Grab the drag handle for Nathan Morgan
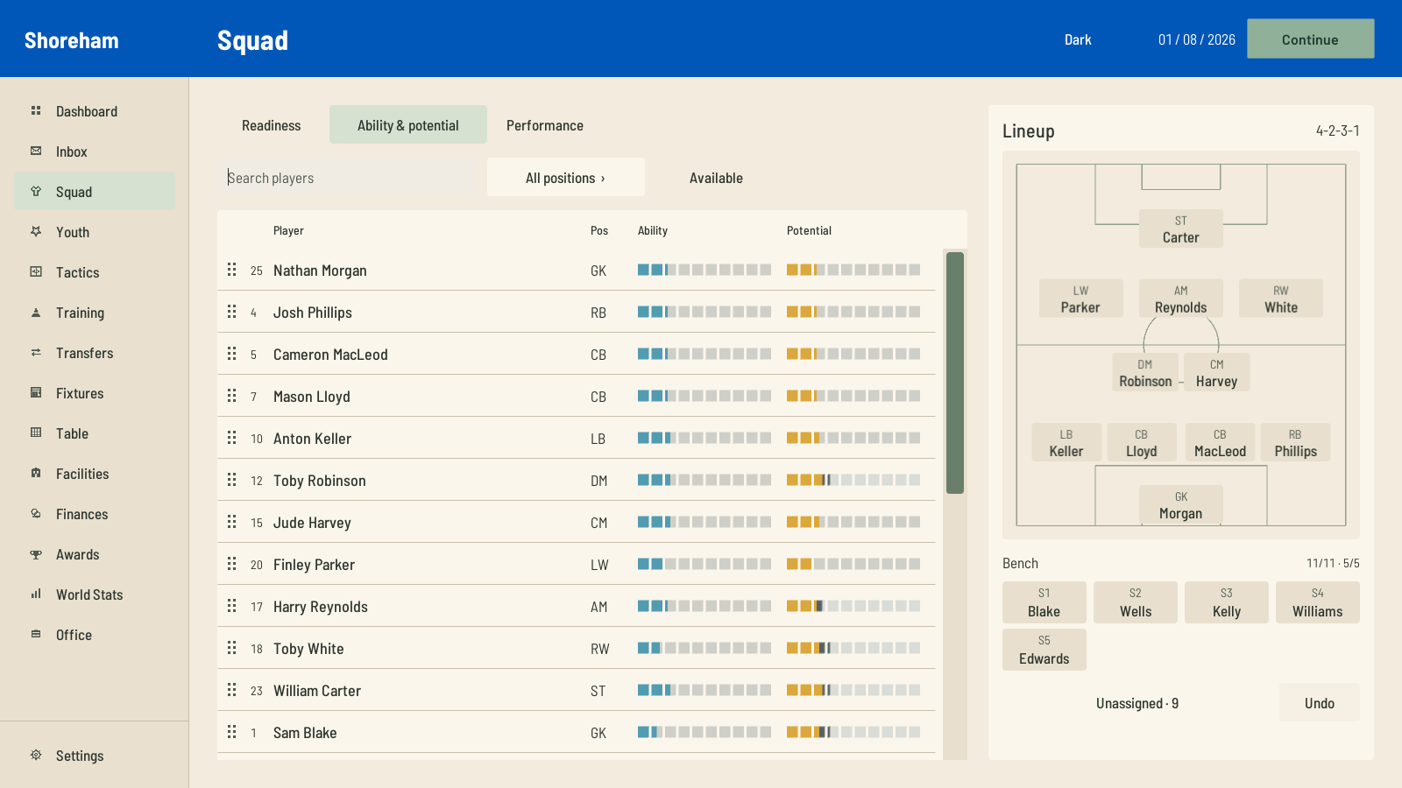Screen dimensions: 1402x788 point(232,270)
